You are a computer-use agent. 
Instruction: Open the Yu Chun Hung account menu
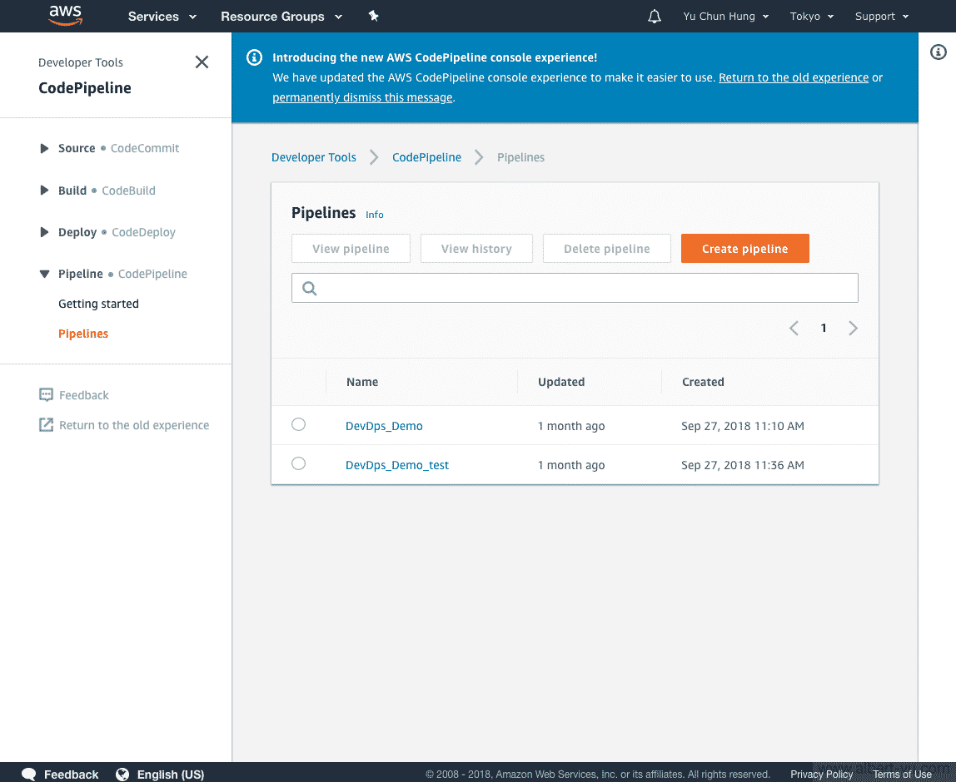[x=725, y=17]
